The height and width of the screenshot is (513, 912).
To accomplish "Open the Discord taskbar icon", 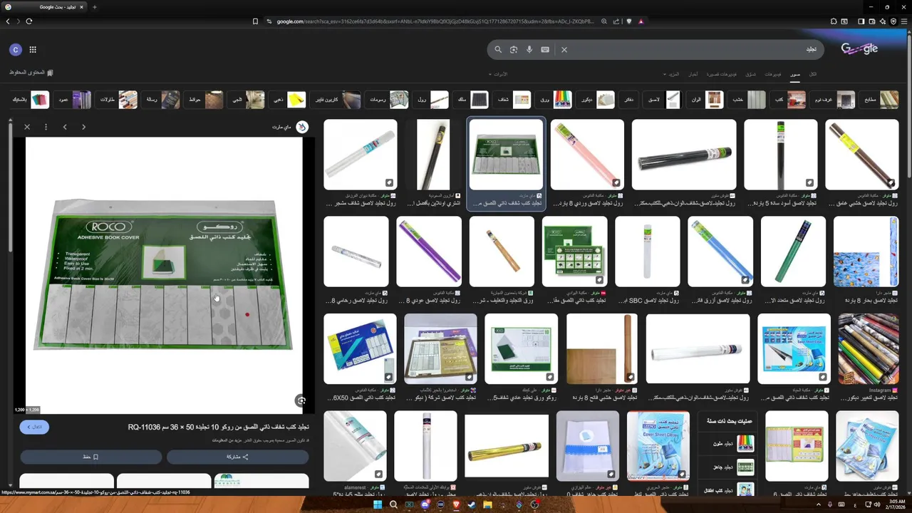I will point(425,504).
